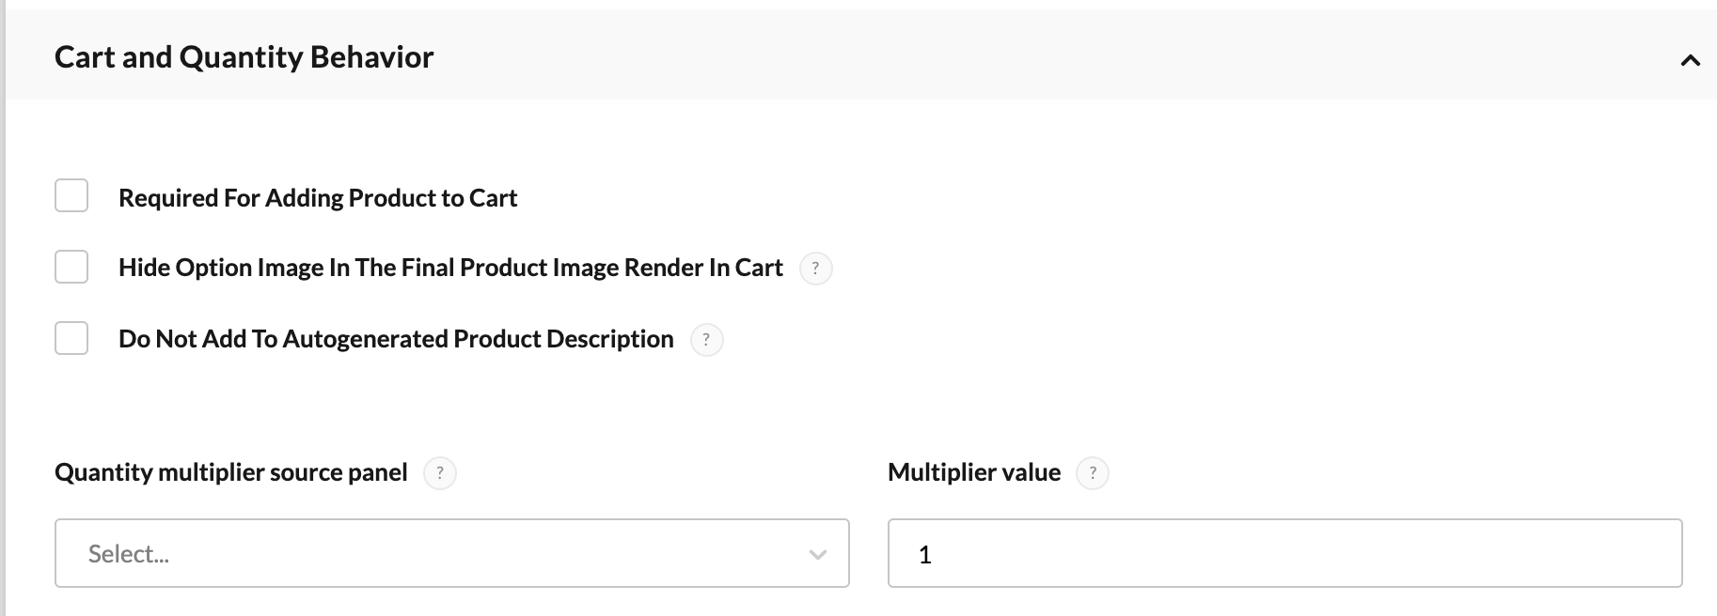
Task: Click the Select... placeholder text
Action: (129, 554)
